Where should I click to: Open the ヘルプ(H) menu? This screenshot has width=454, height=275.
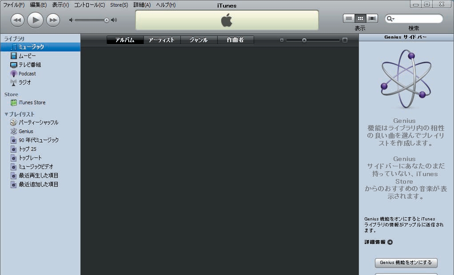[x=166, y=5]
